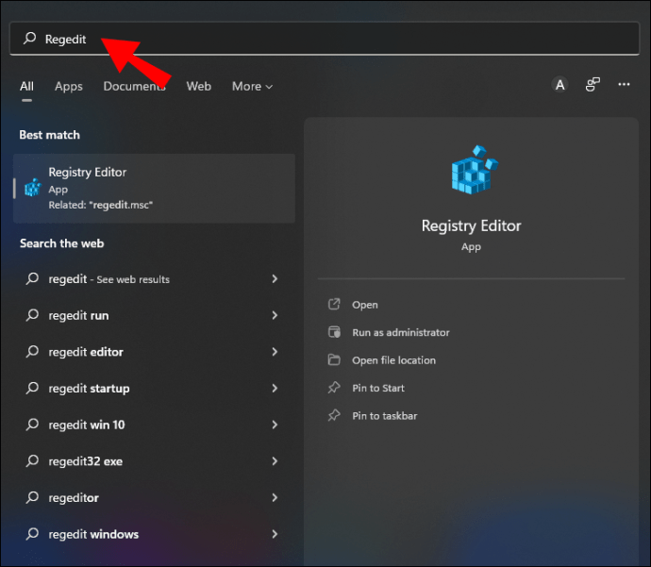Expand the chevron beside 'regedit editor'
651x567 pixels.
(x=275, y=352)
